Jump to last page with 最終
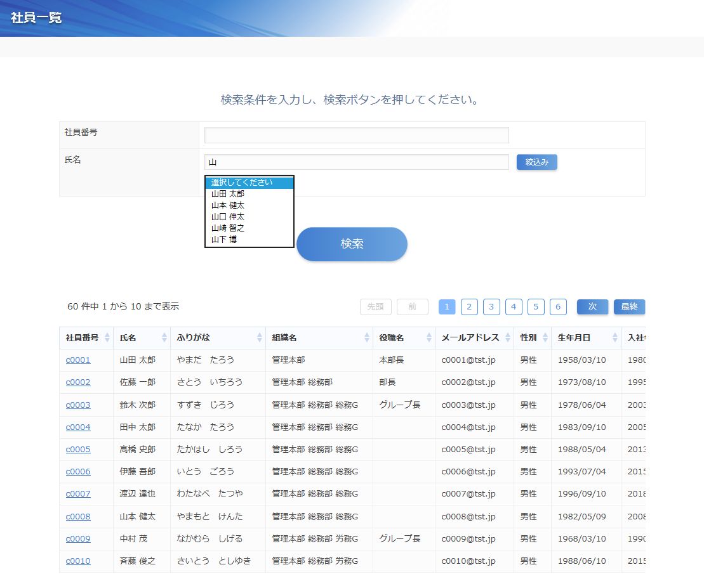 point(629,307)
